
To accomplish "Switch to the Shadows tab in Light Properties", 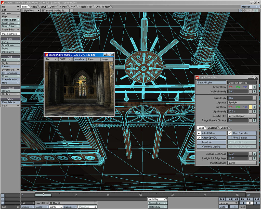I will [x=212, y=128].
